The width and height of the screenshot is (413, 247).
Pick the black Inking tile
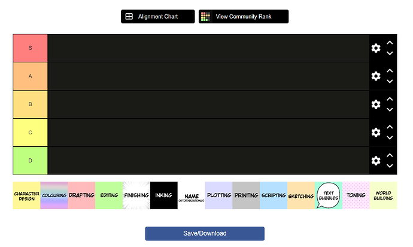(x=163, y=195)
